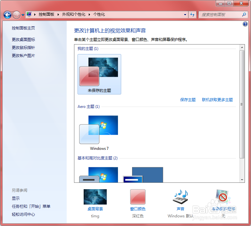Open the screen saver icon
The width and height of the screenshot is (251, 226).
pyautogui.click(x=223, y=197)
